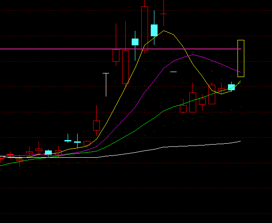Click the yellow moving average line peak

click(164, 31)
